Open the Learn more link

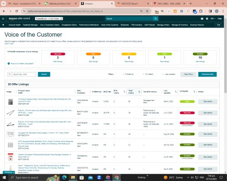pyautogui.click(x=9, y=43)
